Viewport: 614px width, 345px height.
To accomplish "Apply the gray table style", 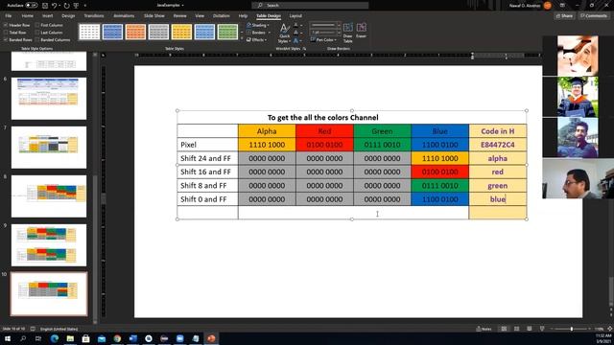I will point(158,32).
